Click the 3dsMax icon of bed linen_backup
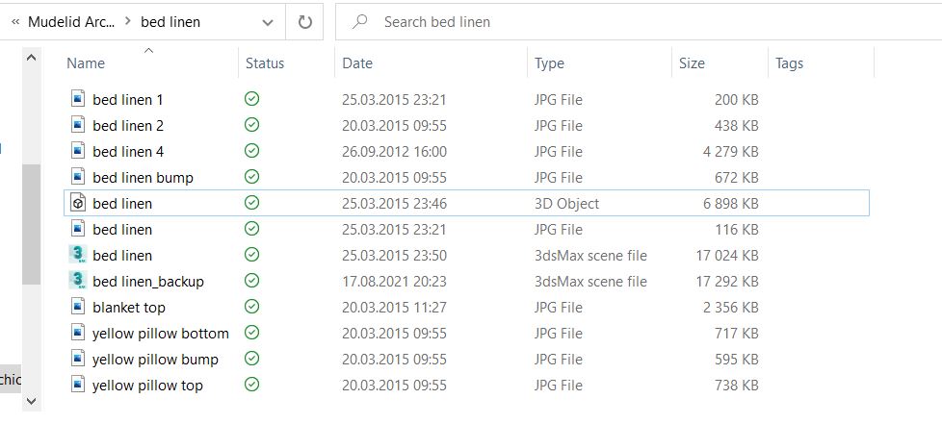 pos(78,281)
